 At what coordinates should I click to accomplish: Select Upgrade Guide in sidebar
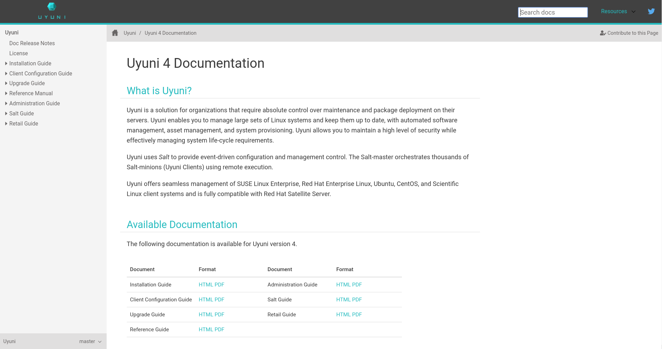point(27,83)
